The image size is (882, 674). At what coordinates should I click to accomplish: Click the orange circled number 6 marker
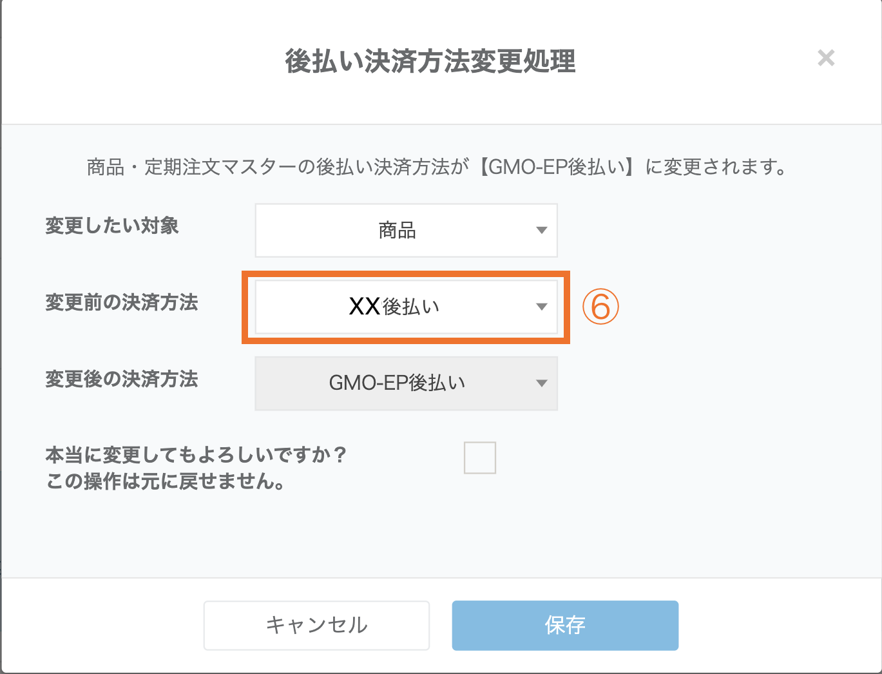click(600, 307)
